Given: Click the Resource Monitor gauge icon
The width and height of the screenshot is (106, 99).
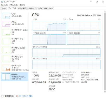Looking at the screenshot, I should coord(17,96).
